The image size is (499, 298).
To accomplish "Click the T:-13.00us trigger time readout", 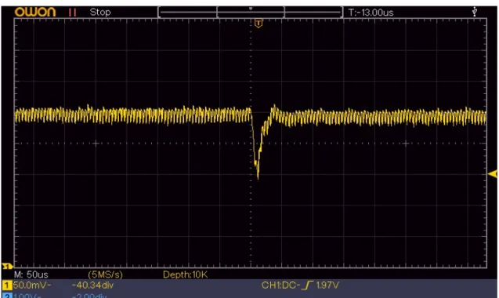I will pyautogui.click(x=371, y=13).
